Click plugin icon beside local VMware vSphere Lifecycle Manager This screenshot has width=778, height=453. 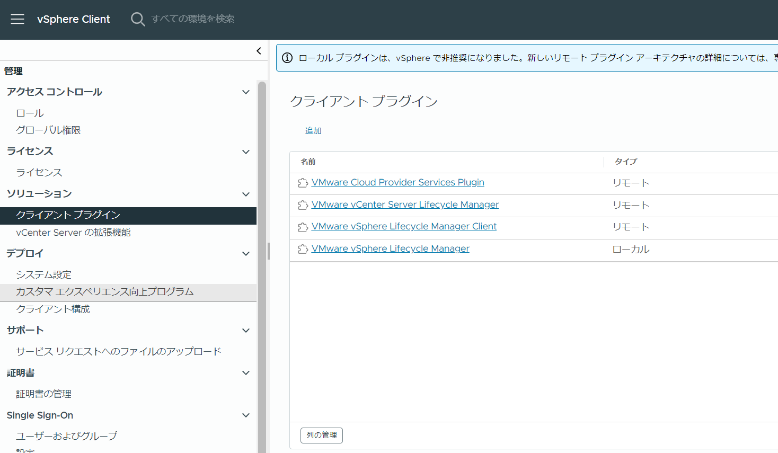(303, 249)
